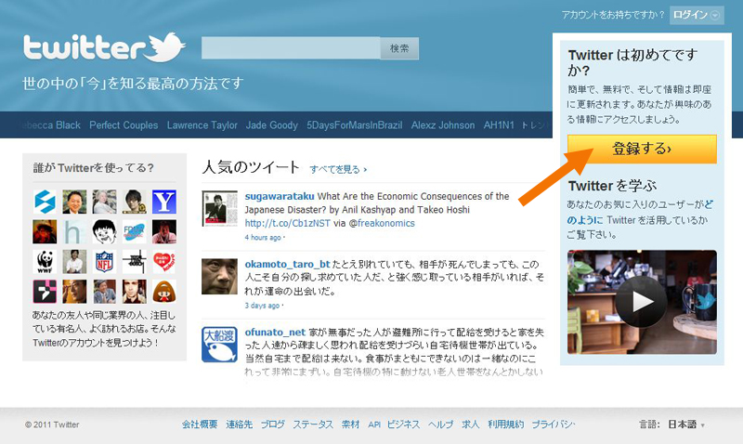Open the 会社概要 footer link
Viewport: 743px width, 444px height.
(200, 424)
